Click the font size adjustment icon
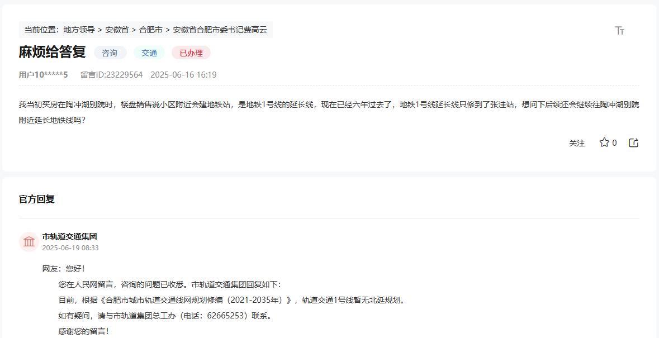Screen dimensions: 659x338 pos(619,30)
